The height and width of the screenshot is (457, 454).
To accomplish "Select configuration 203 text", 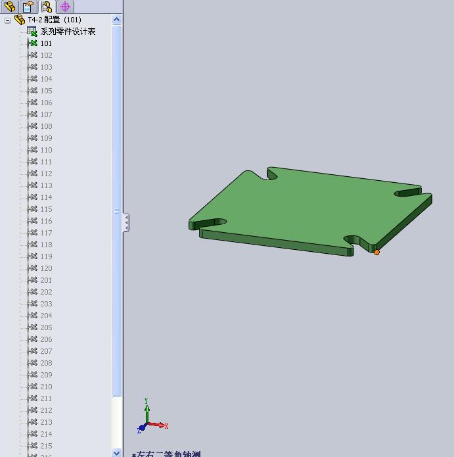I will point(46,304).
